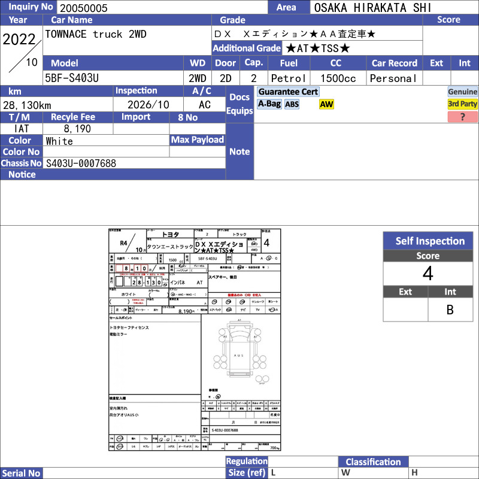Screen dimensions: 479x479
Task: Click the interior grade B
Action: (x=450, y=310)
